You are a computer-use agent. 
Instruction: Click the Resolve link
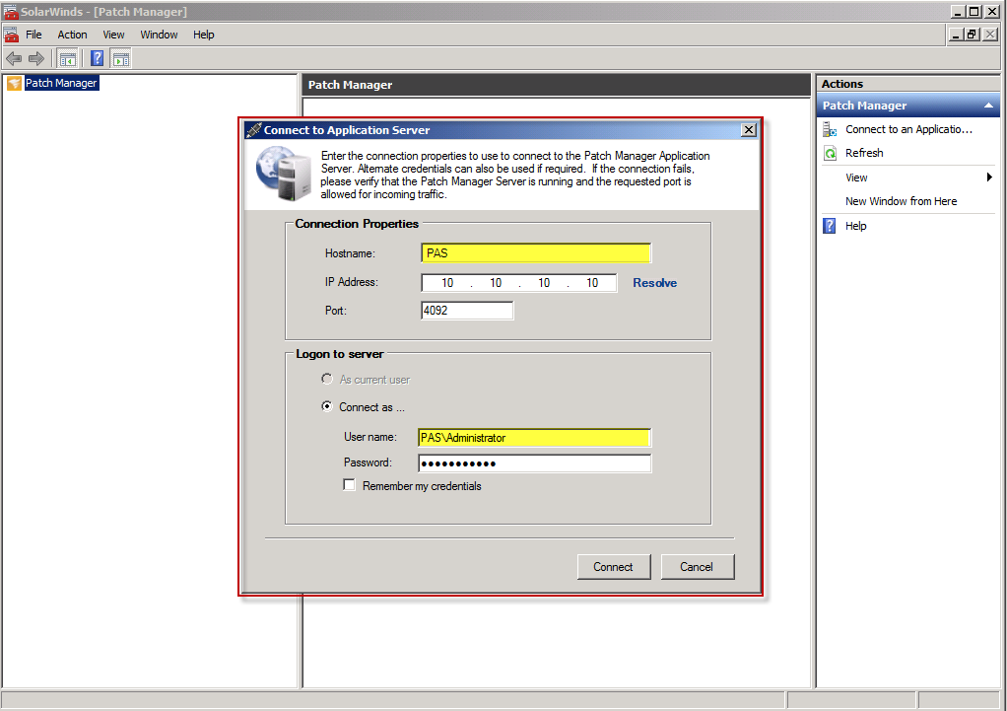coord(654,283)
